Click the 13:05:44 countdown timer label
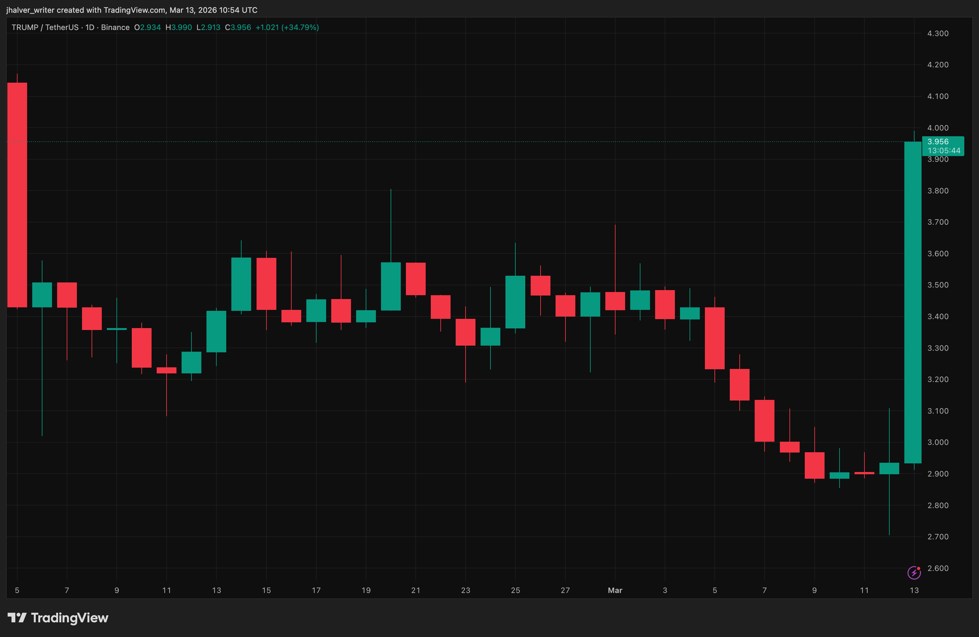 pos(944,151)
